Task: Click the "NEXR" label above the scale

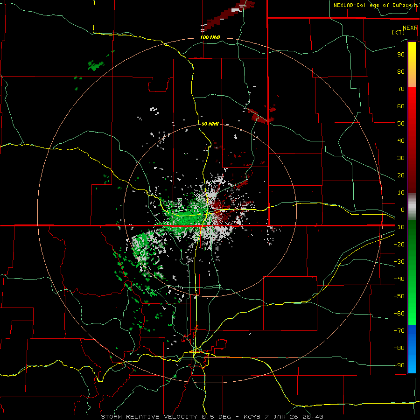Action: point(410,28)
